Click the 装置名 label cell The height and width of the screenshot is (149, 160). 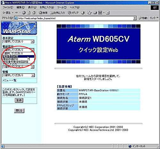(x=68, y=90)
